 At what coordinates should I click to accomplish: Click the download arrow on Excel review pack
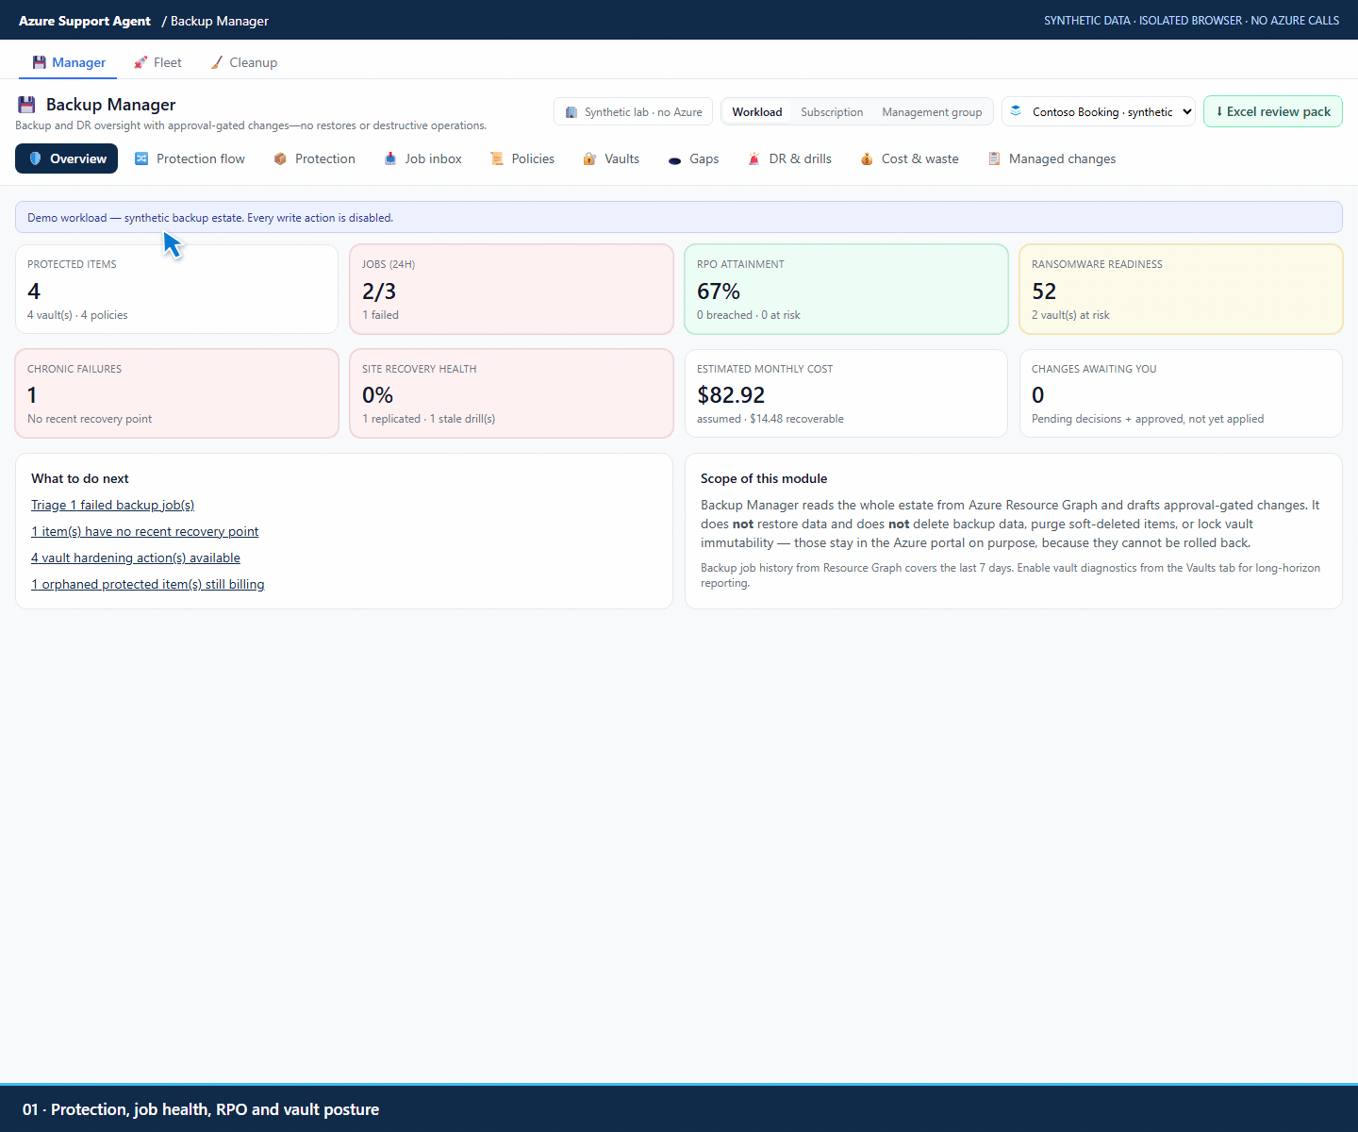(1219, 111)
